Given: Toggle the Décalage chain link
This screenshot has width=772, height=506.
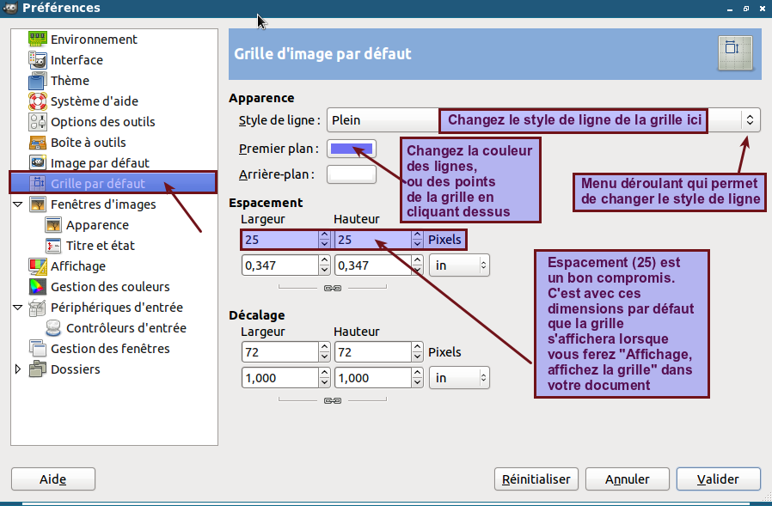Looking at the screenshot, I should [333, 401].
